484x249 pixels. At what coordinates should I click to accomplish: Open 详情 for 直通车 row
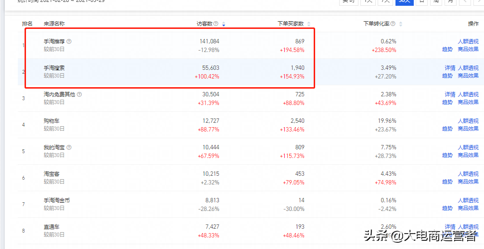[x=450, y=227]
